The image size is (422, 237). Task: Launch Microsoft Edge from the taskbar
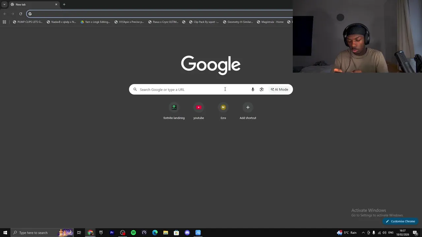click(155, 233)
